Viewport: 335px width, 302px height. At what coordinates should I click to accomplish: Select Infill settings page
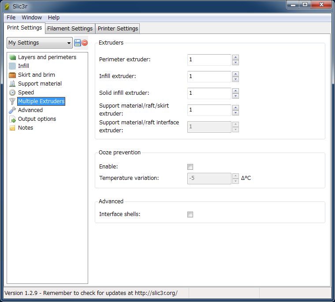[x=23, y=66]
